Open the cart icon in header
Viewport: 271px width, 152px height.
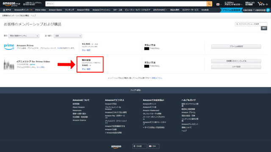[x=263, y=4]
